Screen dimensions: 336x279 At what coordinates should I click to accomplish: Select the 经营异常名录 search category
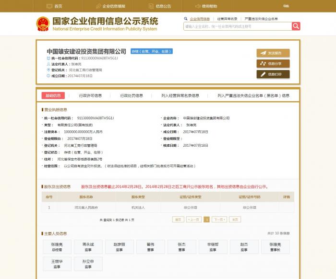click(227, 19)
